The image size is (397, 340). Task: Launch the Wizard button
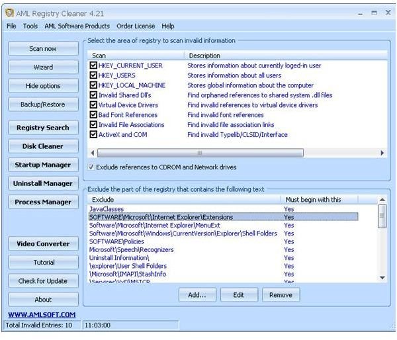point(43,67)
